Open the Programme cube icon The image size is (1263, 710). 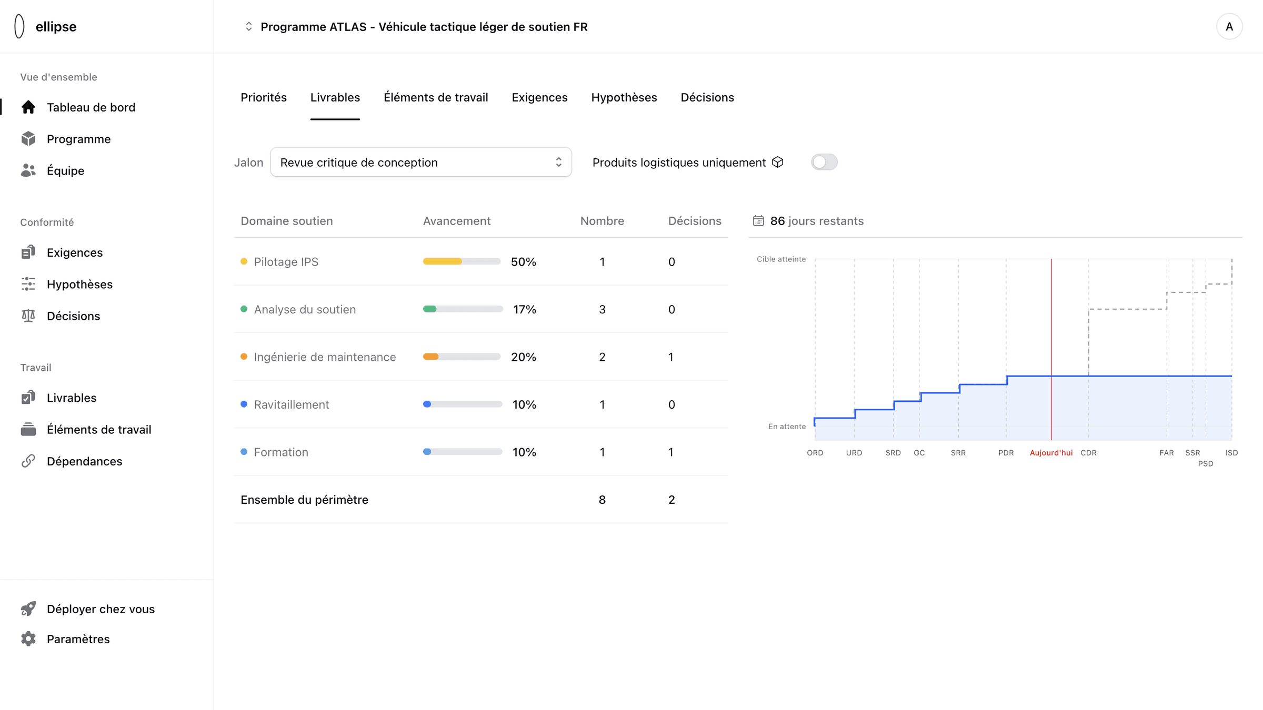point(28,139)
